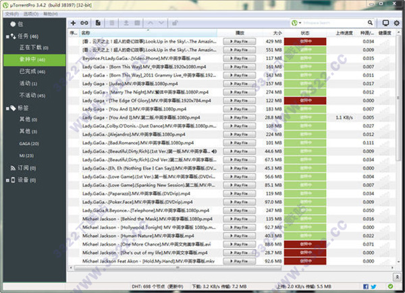
Task: Click the magnifier search icon
Action: point(370,23)
